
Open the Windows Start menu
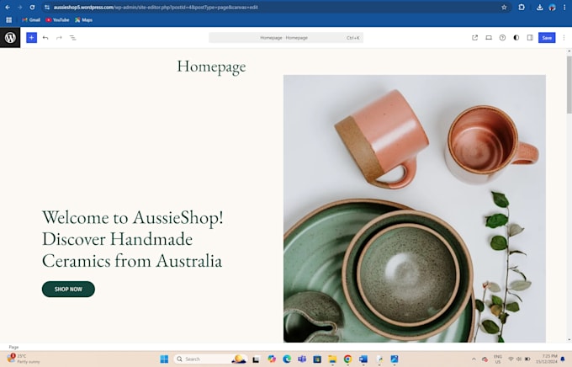point(164,359)
